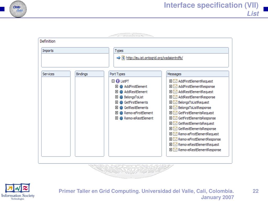This screenshot has width=268, height=201.
Task: Click the gear icon beside BelongsToList
Action: [x=121, y=97]
